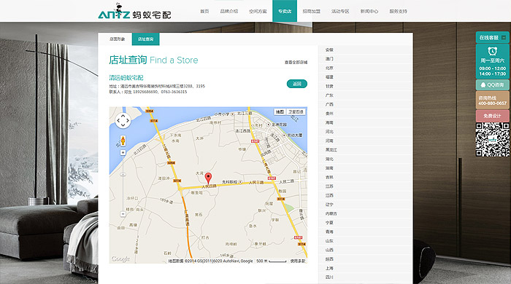Click the red location pin on the map
This screenshot has width=511, height=284.
pyautogui.click(x=208, y=178)
